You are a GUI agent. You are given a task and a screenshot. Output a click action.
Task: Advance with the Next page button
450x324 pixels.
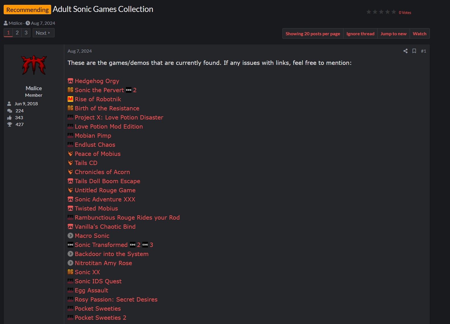click(43, 33)
